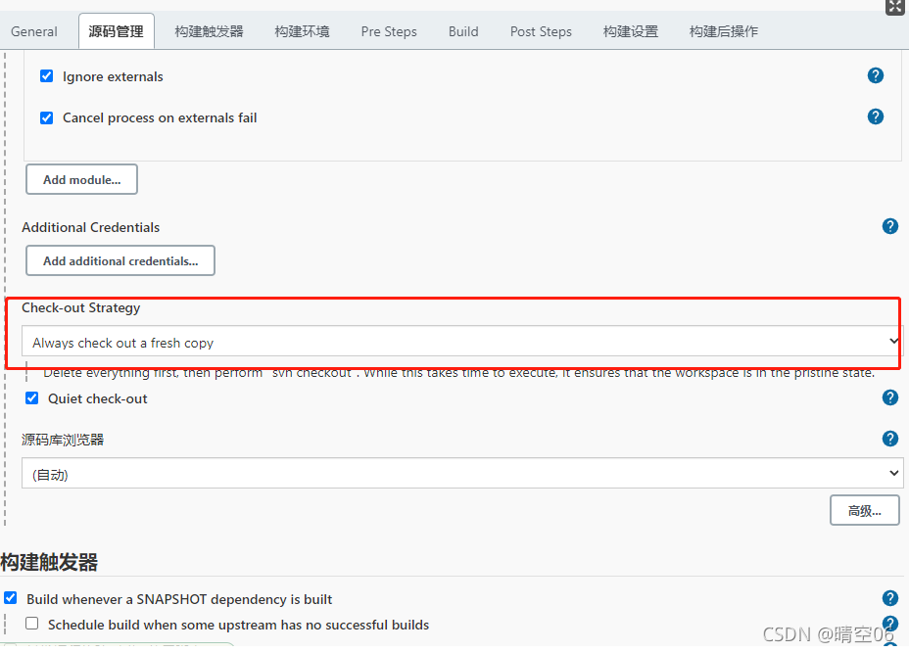Uncheck Build whenever a SNAPSHOT dependency is built

click(x=11, y=597)
